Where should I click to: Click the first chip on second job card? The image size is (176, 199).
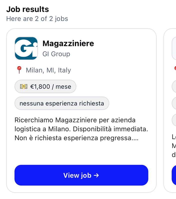pos(174,87)
